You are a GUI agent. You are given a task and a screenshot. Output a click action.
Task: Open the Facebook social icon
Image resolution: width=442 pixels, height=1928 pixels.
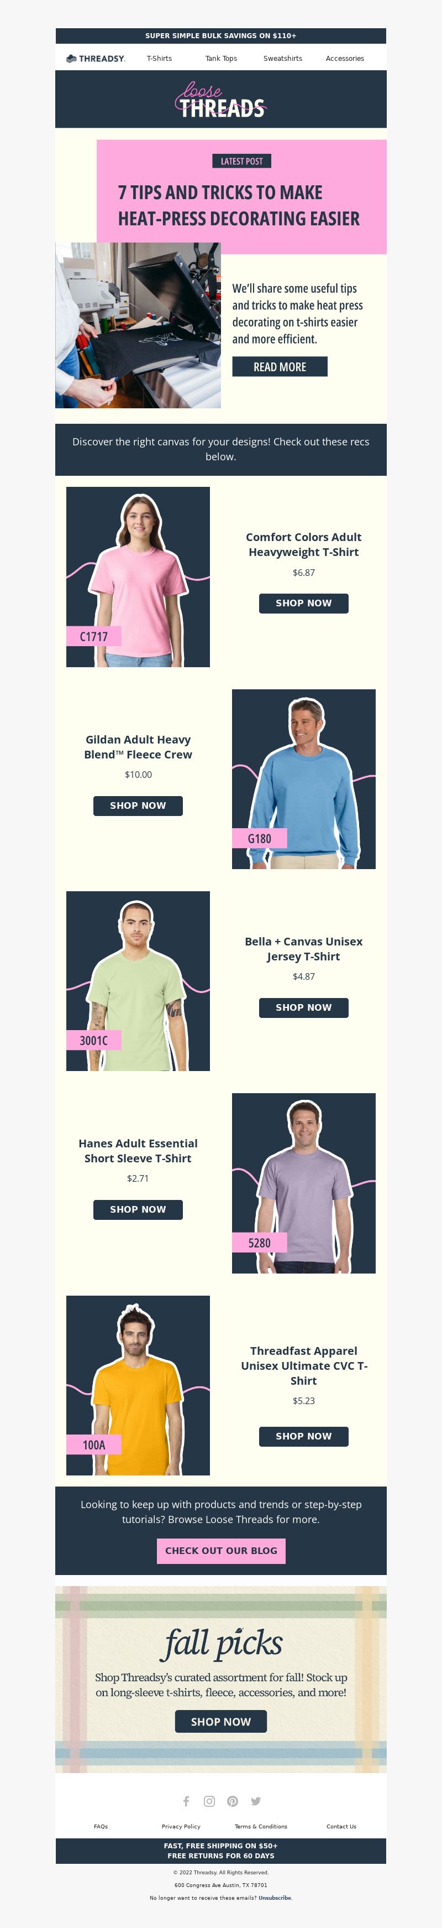pos(186,1801)
